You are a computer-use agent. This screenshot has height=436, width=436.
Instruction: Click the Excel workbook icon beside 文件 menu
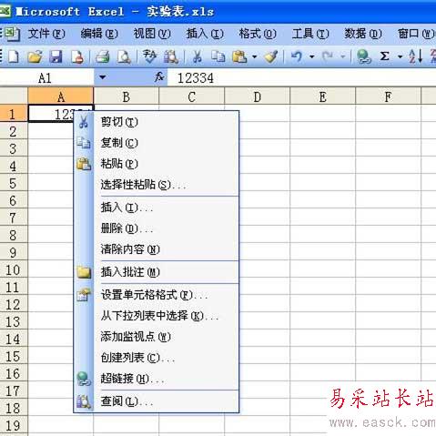coord(12,34)
